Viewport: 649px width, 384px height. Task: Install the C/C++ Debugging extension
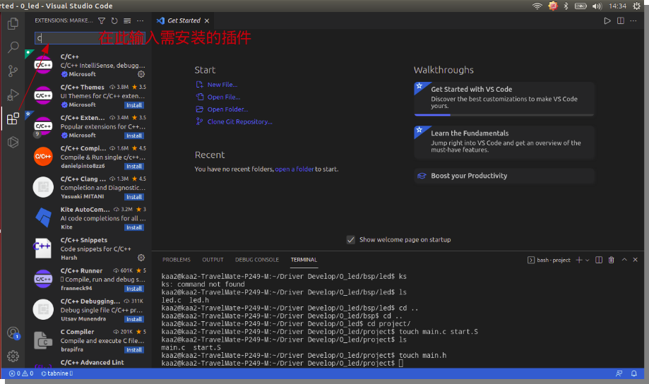[134, 320]
